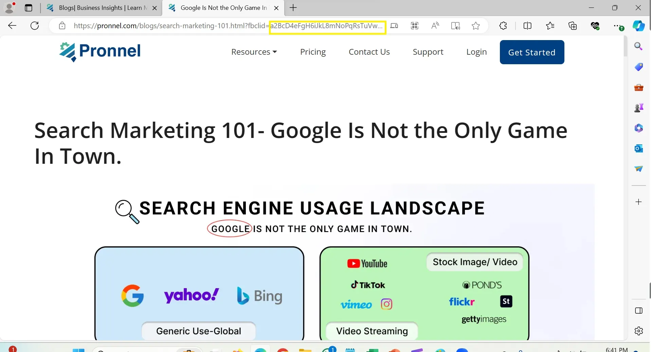Open the app available device icon
Image resolution: width=651 pixels, height=352 pixels.
(x=394, y=26)
